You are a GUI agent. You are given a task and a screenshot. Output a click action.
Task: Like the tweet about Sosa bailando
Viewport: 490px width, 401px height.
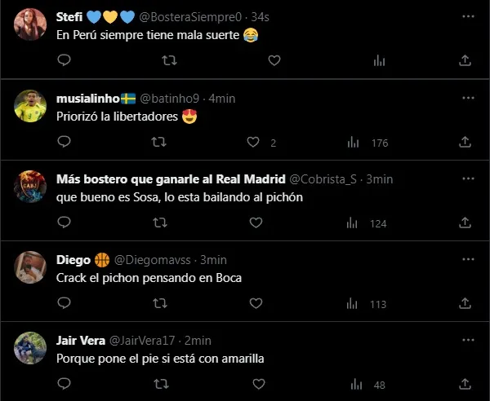(254, 223)
